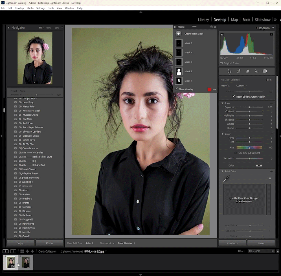Pick the Point Color Dropper tool
The height and width of the screenshot is (276, 281).
click(226, 179)
